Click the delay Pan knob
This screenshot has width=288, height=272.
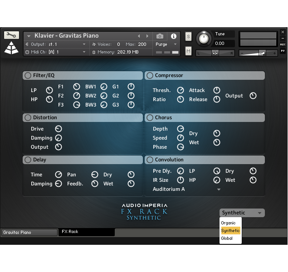[x=95, y=175]
